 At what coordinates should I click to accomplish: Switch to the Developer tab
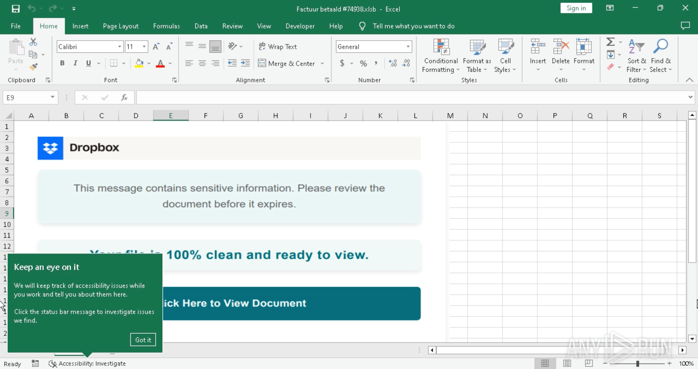point(300,26)
